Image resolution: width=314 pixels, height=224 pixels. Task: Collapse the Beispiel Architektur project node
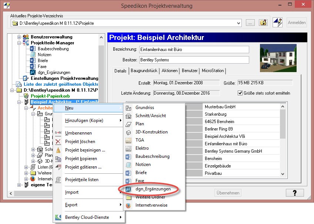coord(19,102)
